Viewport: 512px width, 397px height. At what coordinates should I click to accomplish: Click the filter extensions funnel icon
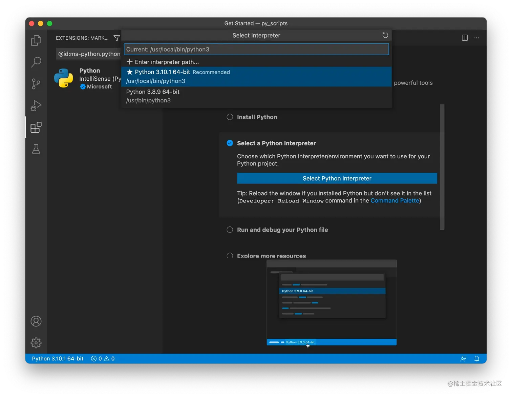click(x=116, y=38)
